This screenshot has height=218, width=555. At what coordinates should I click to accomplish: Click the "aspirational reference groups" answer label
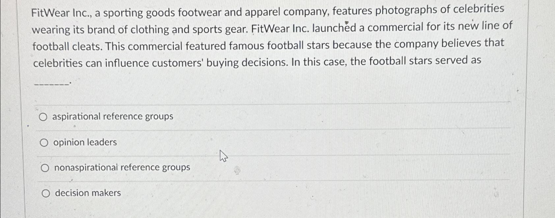[x=113, y=117]
